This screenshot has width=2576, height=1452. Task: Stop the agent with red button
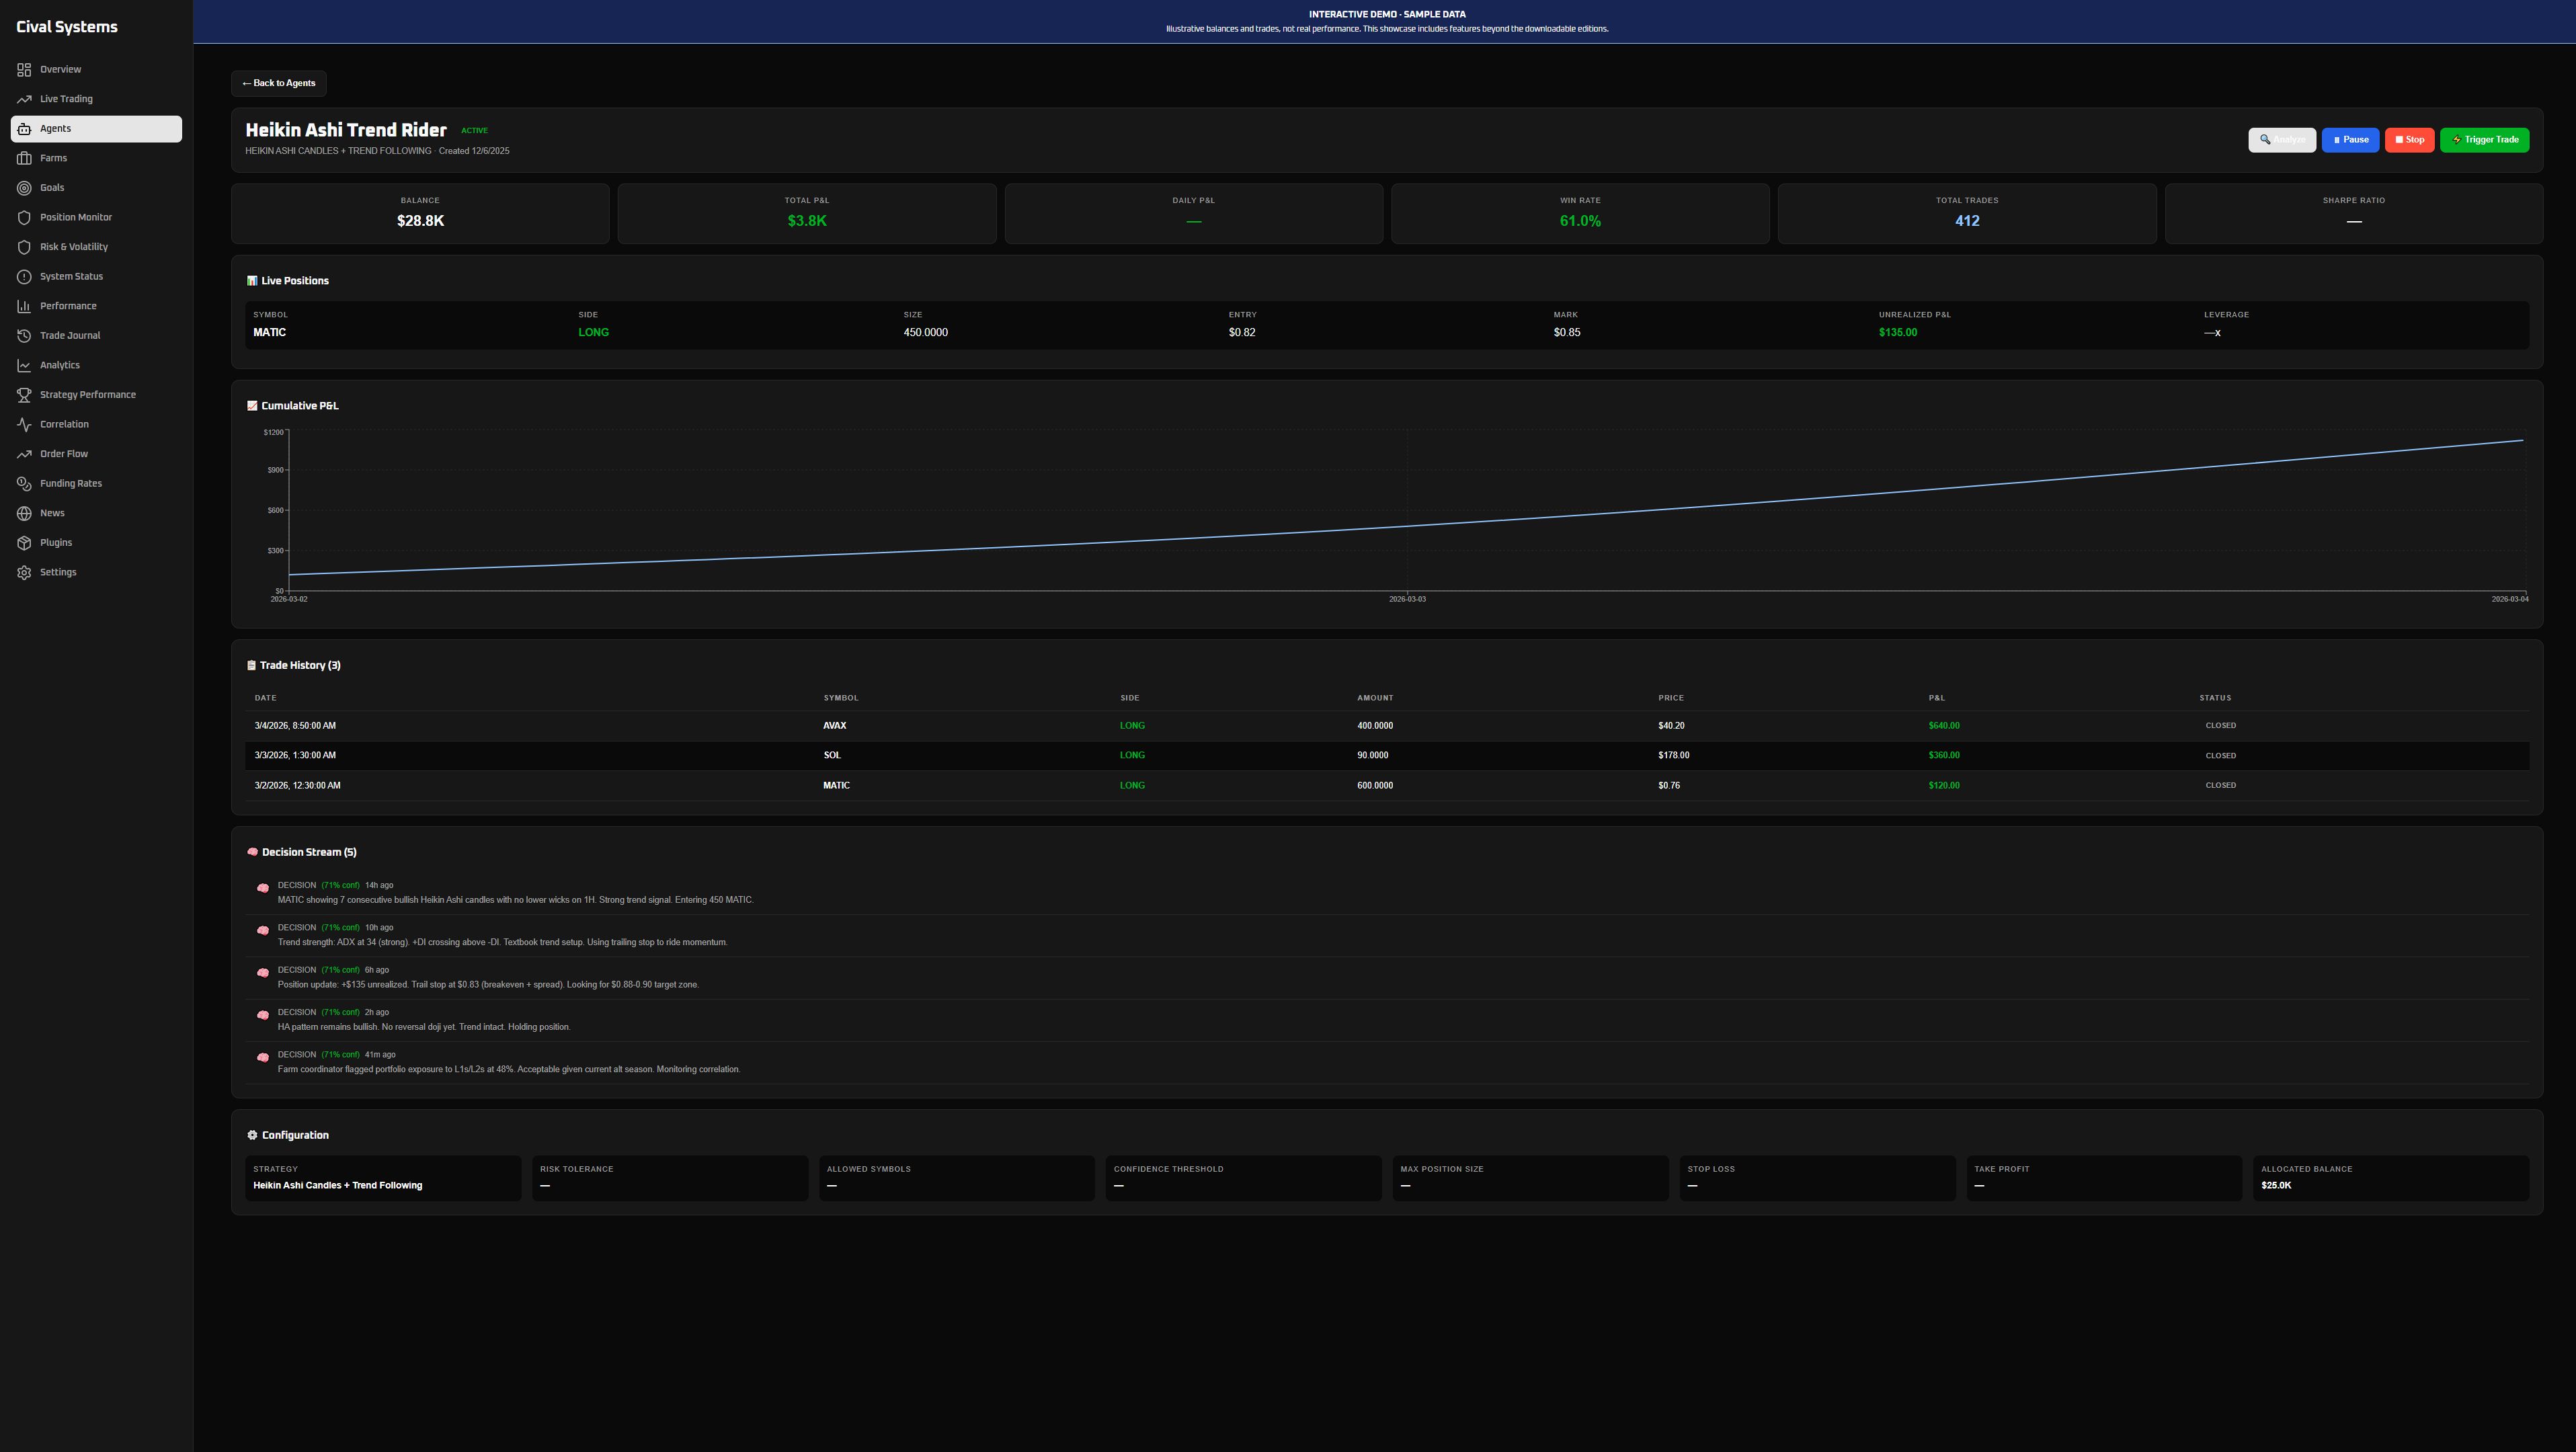tap(2409, 140)
